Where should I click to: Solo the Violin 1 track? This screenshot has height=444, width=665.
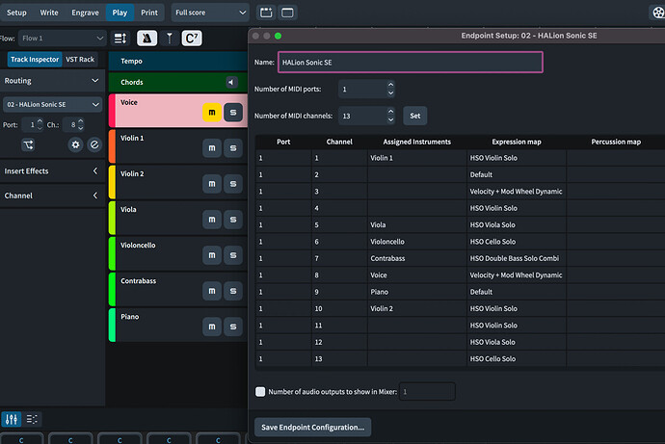tap(233, 148)
